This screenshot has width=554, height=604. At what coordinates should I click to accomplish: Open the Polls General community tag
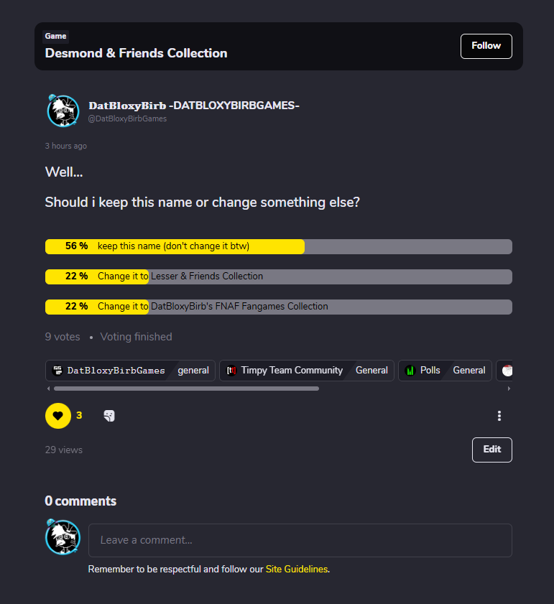(x=445, y=371)
